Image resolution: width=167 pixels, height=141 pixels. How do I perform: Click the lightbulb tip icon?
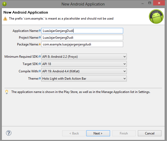tap(7, 92)
